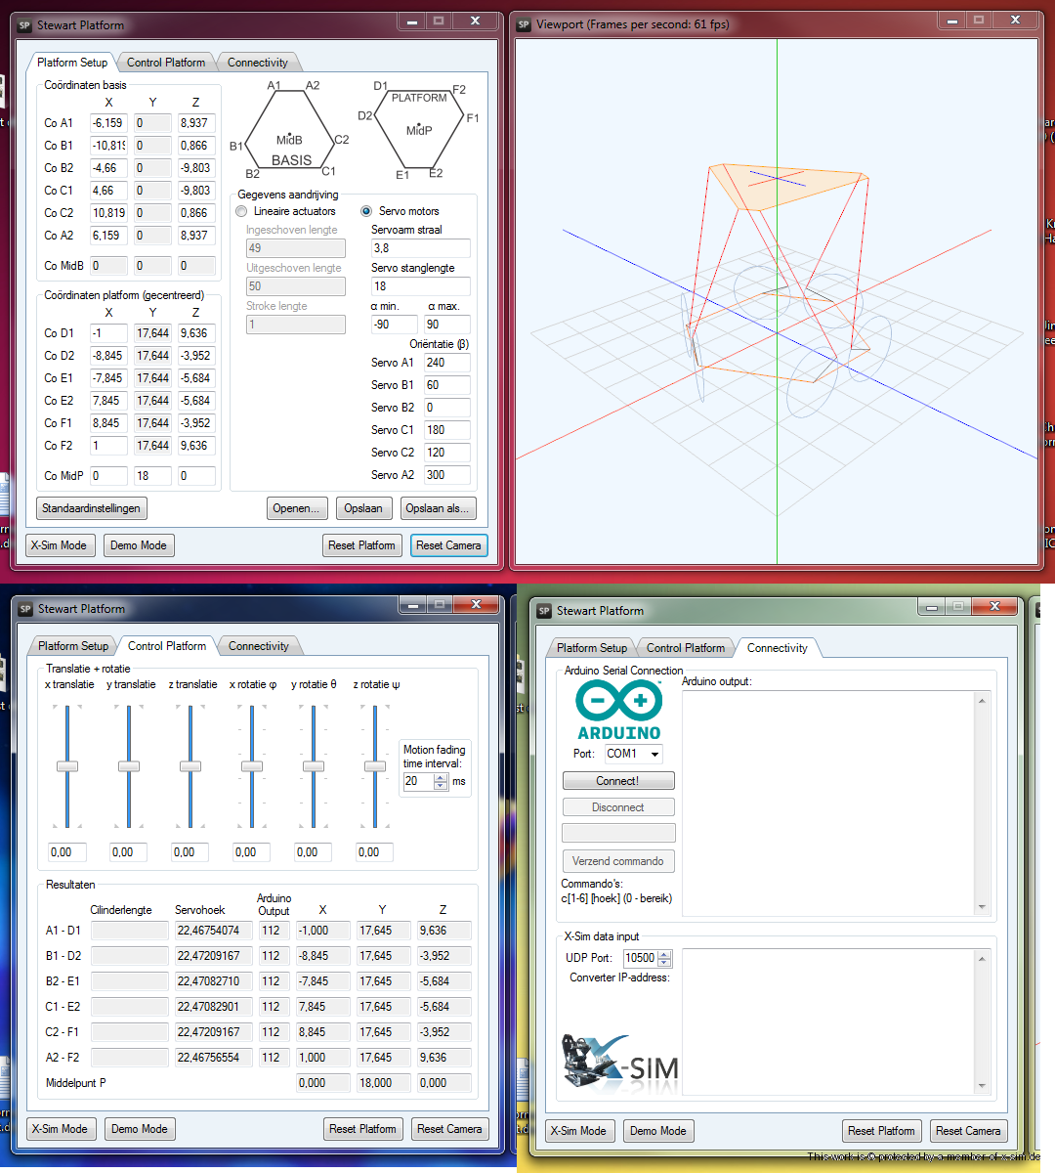Click the Opslaan als... button
Image resolution: width=1055 pixels, height=1173 pixels.
coord(438,508)
